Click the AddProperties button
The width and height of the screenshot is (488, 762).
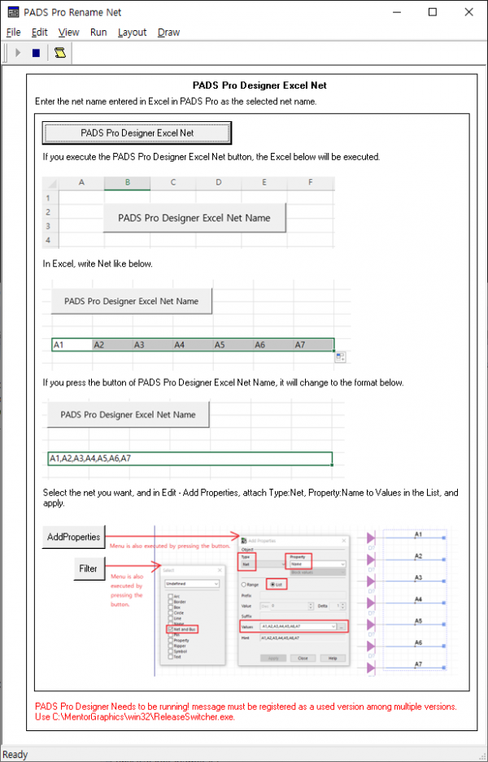point(74,537)
